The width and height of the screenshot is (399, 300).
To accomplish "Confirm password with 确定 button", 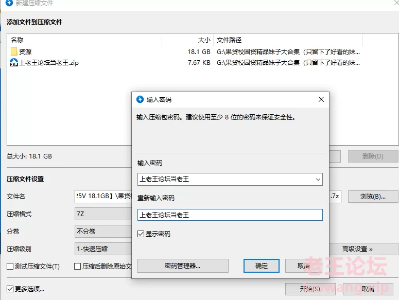I will [262, 266].
